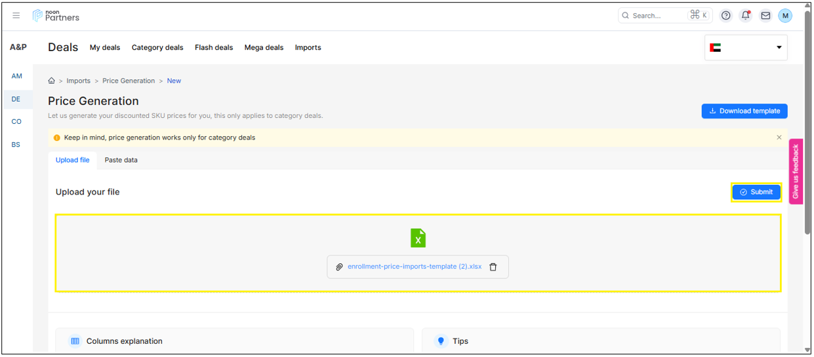Image resolution: width=814 pixels, height=357 pixels.
Task: Open the enrollment-price-imports-template file link
Action: click(414, 267)
